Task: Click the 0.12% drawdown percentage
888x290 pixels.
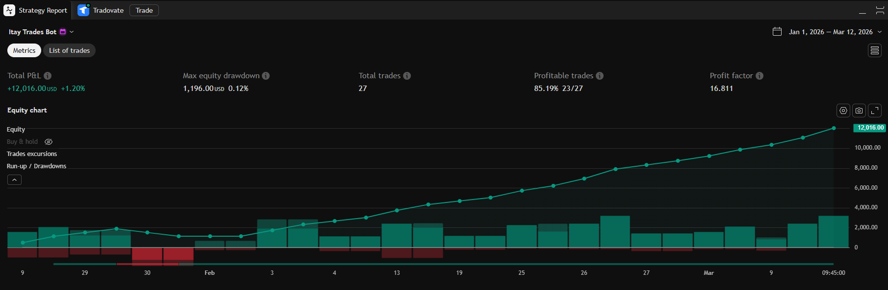Action: click(238, 89)
